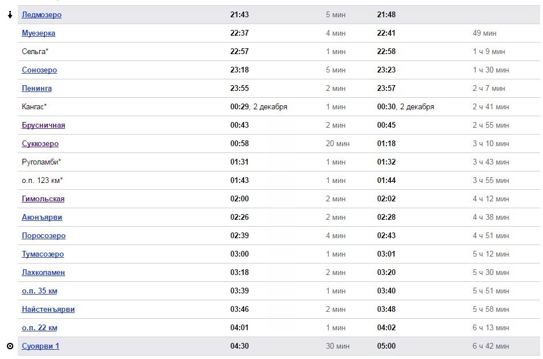Screen dimensions: 543x359
Task: Open the Муезерка station link
Action: pos(39,33)
